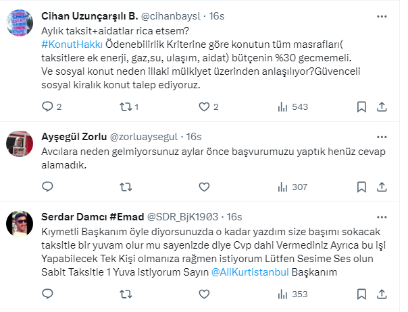Bookmark Cihan Uzunçarşılı B.'s tweet
The image size is (408, 312).
(x=361, y=106)
